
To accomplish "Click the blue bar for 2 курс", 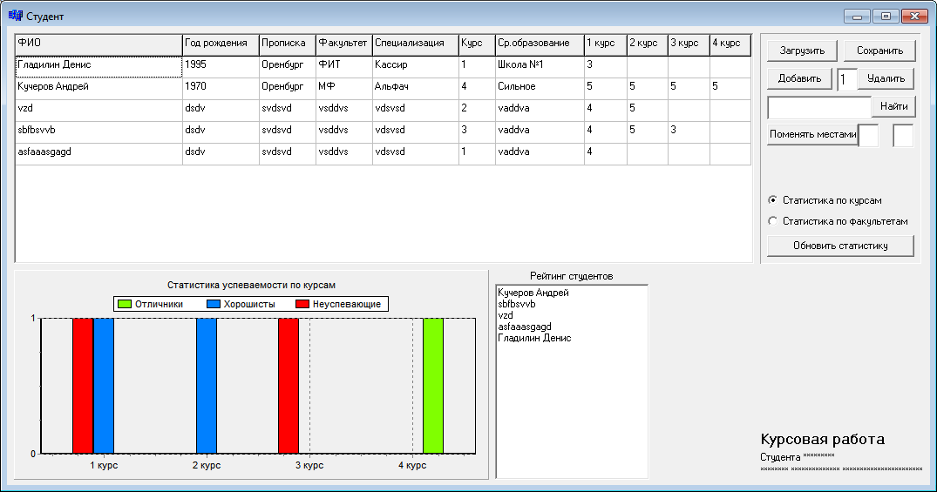I will tap(207, 386).
